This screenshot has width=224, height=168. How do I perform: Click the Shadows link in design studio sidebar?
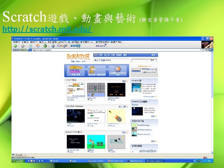135,105
